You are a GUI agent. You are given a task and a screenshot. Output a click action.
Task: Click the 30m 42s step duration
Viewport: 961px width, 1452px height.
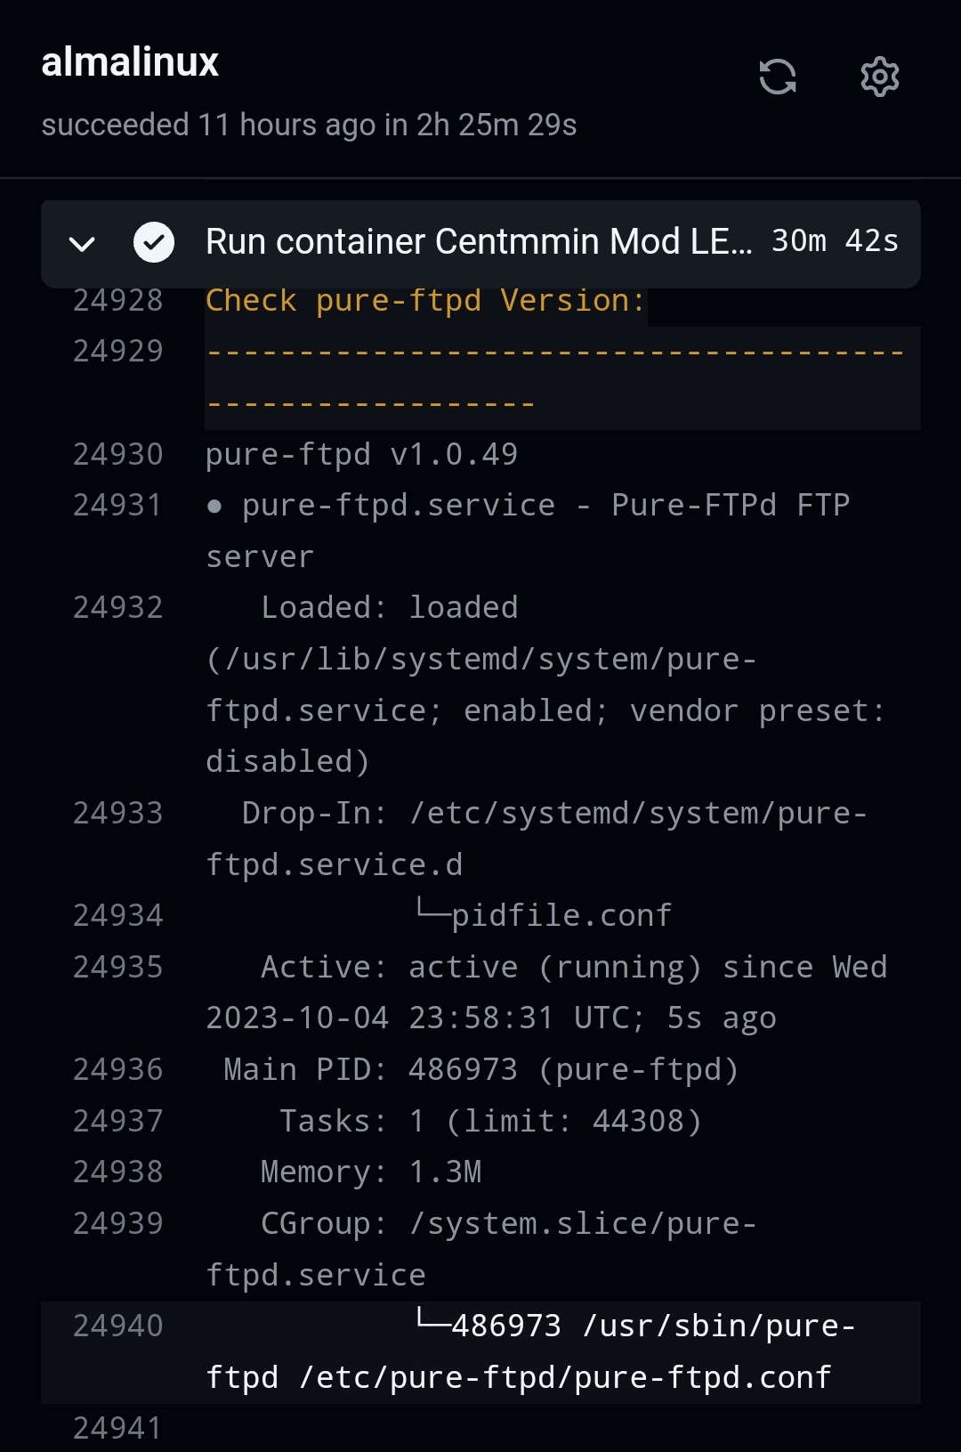point(835,241)
